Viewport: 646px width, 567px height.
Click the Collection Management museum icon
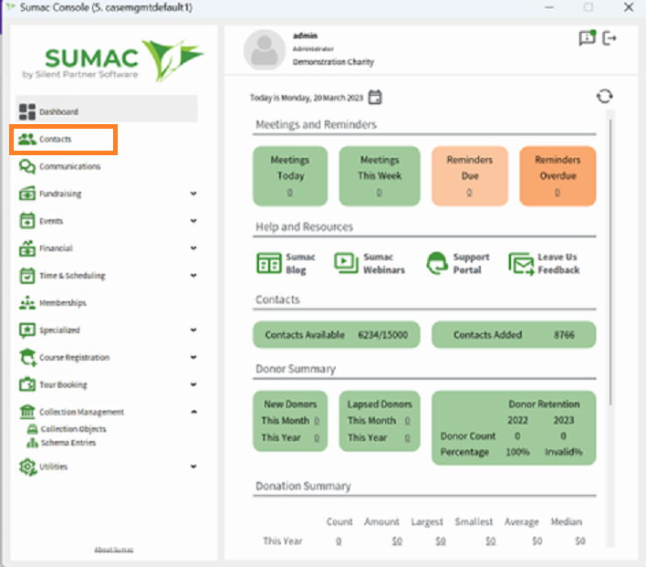point(27,412)
